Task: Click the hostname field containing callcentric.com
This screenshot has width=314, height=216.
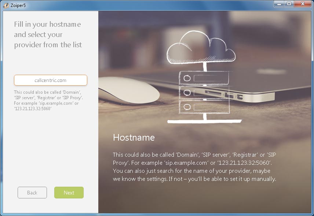Action: tap(51, 80)
